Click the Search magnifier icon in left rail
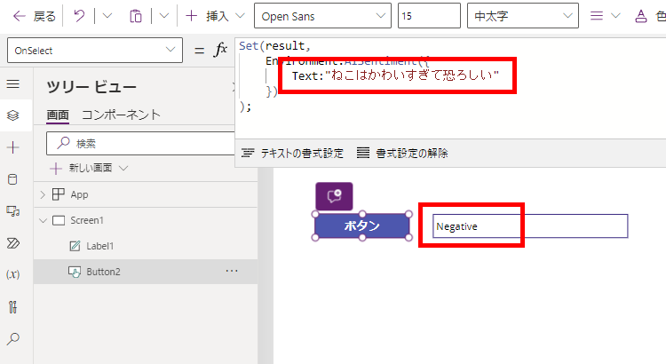This screenshot has width=666, height=364. point(12,338)
